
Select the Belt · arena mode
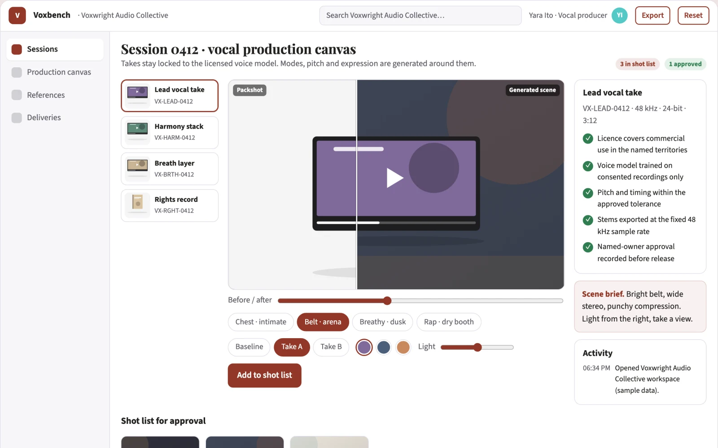tap(323, 322)
